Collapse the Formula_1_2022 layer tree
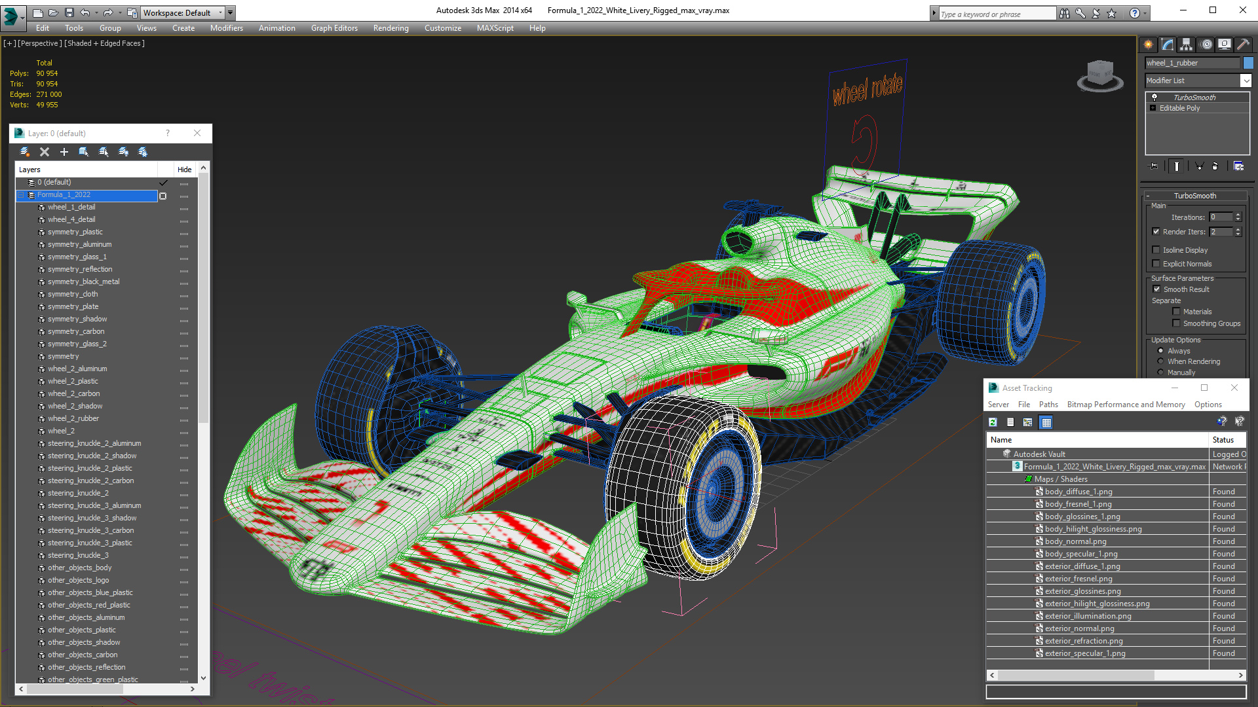The height and width of the screenshot is (707, 1258). 21,195
